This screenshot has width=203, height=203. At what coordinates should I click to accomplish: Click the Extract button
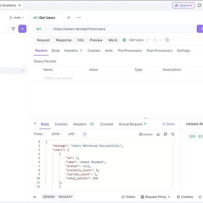(146, 134)
